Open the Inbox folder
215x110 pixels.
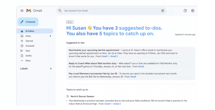click(35, 36)
